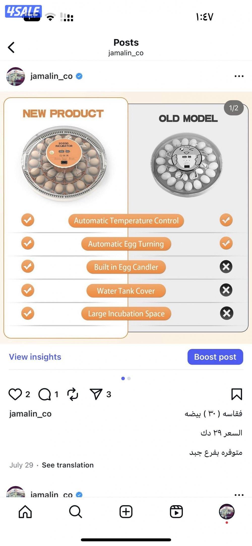Open View insights link
This screenshot has height=546, width=252.
[x=35, y=357]
